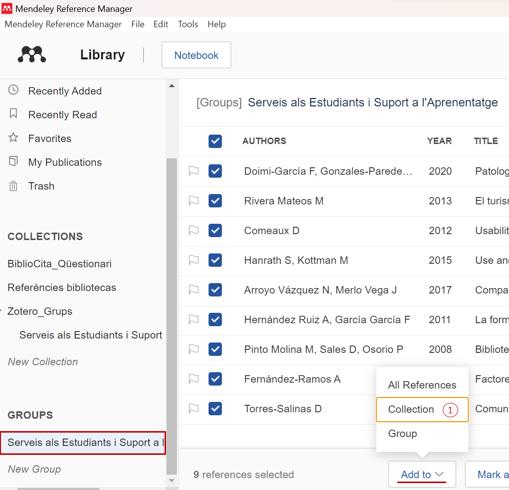Open the Mendeley Reference Manager menu
The image size is (509, 490).
[63, 24]
